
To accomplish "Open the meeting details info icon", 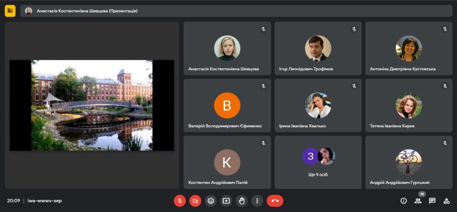I will click(x=403, y=201).
